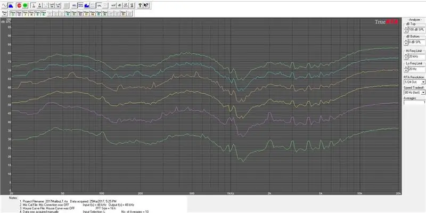Click the '20k' frequency axis label
Image resolution: width=426 pixels, height=213 pixels.
point(398,193)
